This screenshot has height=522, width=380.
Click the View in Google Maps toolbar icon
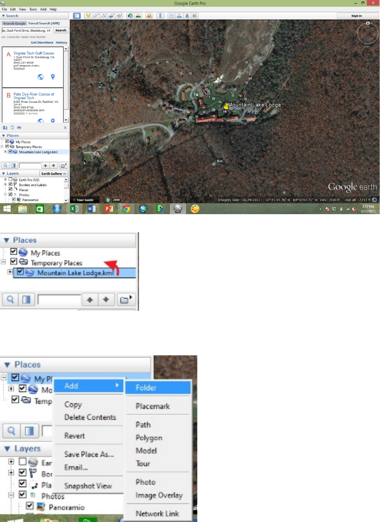tap(195, 16)
